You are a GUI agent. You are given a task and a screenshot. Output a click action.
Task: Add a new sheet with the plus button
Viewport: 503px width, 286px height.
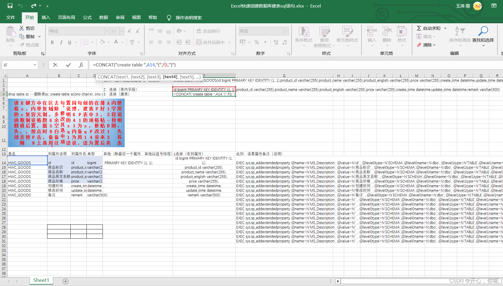(65, 281)
